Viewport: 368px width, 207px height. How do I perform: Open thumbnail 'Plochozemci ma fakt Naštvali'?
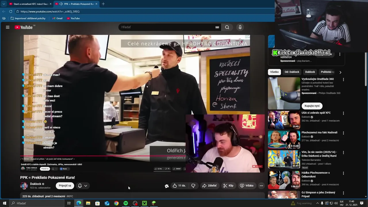284,140
